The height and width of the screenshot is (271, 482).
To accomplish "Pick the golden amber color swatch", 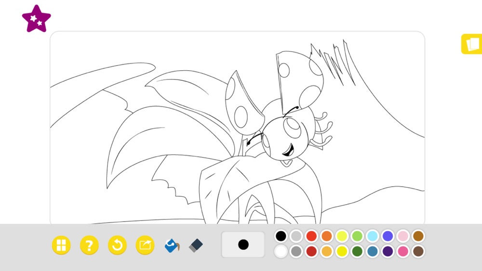I will tap(327, 251).
